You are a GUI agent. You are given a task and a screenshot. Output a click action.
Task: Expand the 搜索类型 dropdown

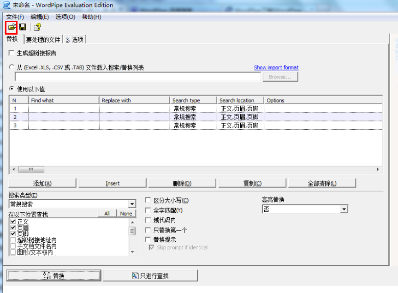coord(132,204)
